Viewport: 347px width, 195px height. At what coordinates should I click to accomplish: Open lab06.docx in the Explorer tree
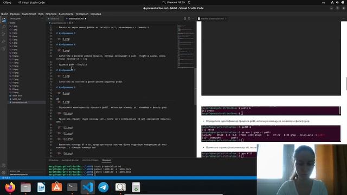coord(17,96)
